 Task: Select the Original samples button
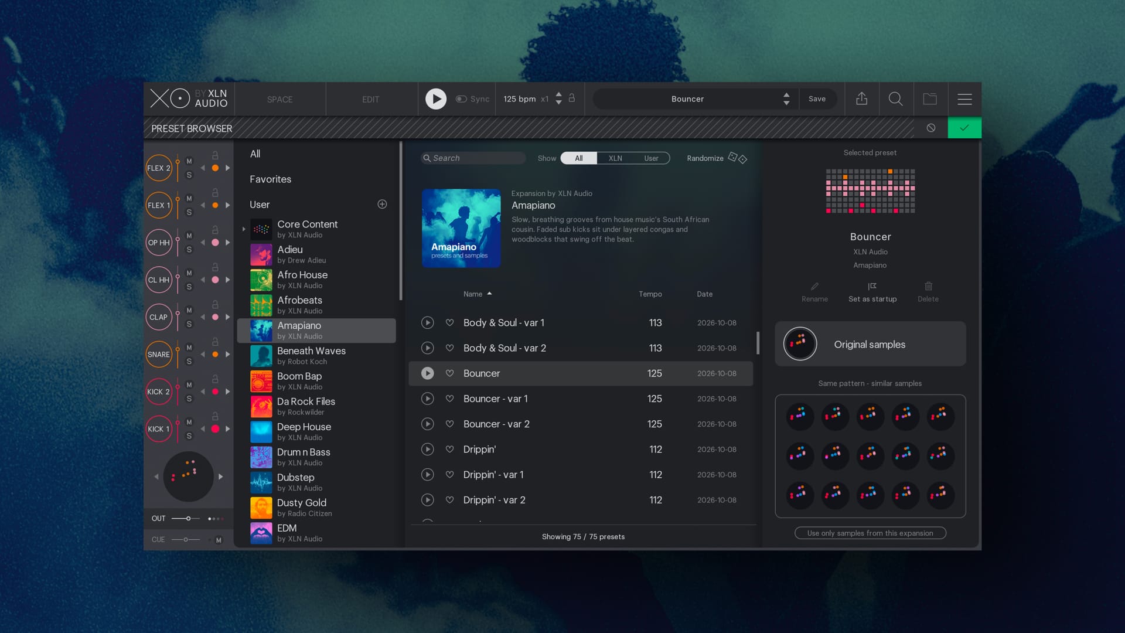point(870,344)
